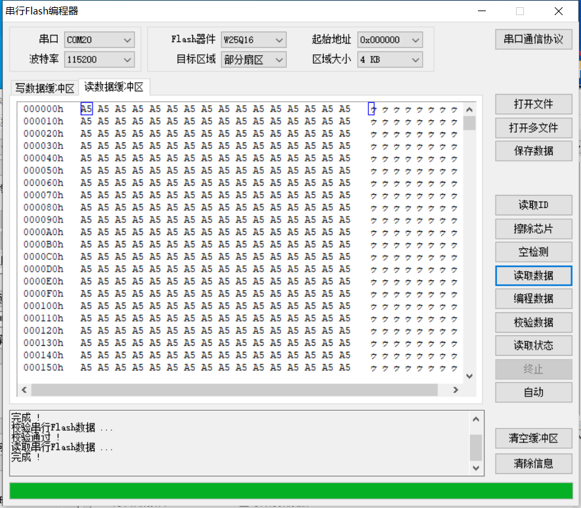The image size is (581, 508).
Task: Click the hex view scroll-down arrow
Action: 469,376
